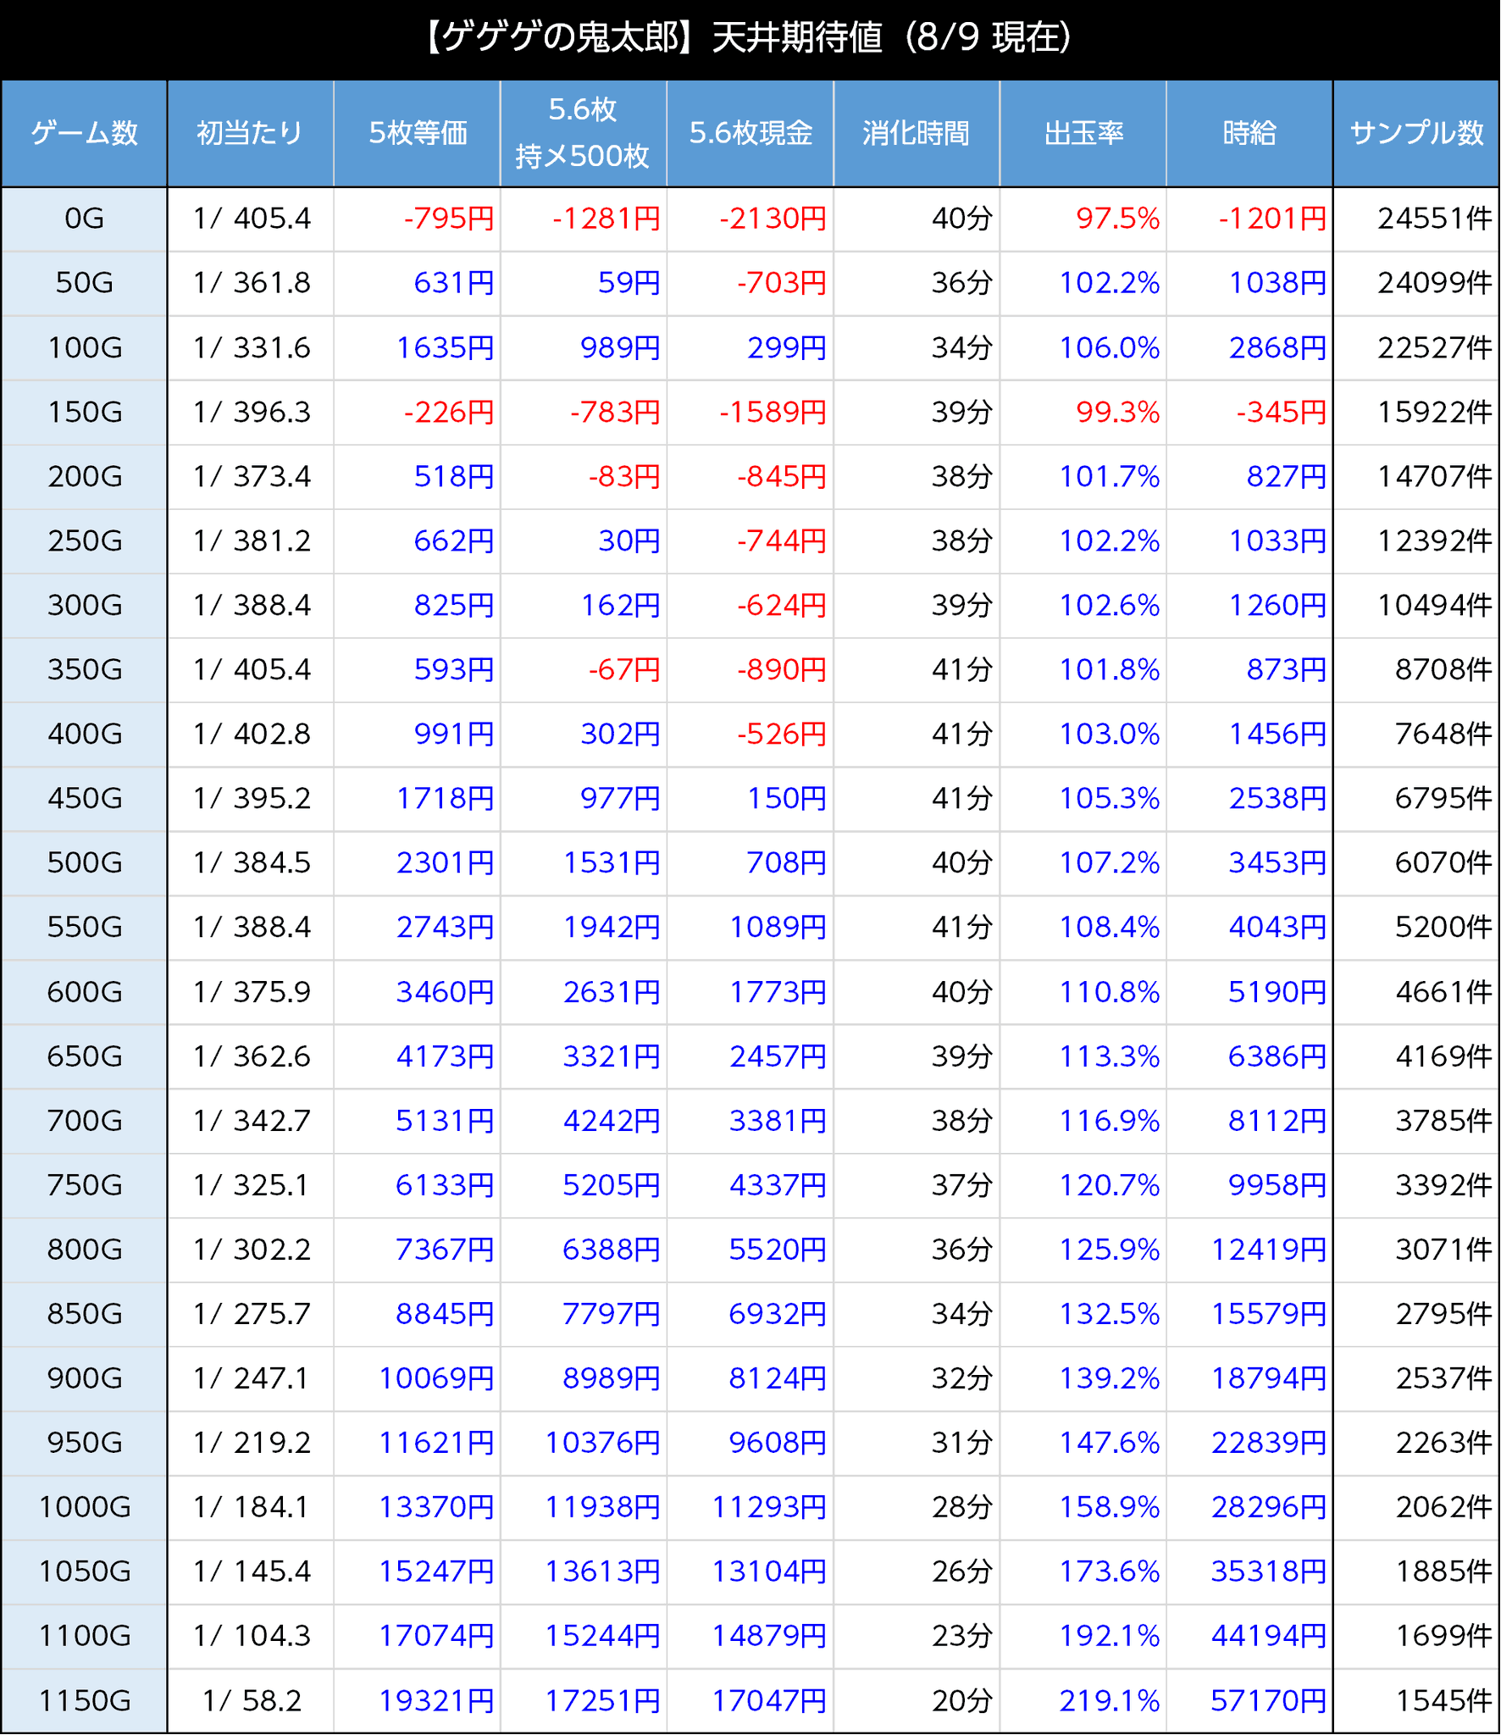Select the 200G row label

pos(84,477)
